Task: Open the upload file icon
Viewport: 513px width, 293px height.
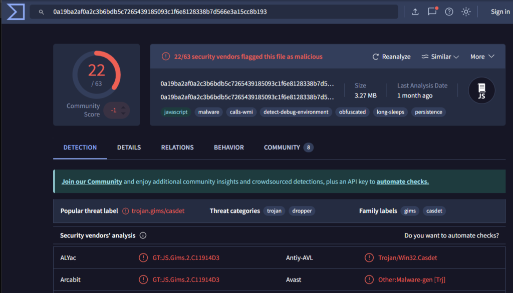Action: pyautogui.click(x=415, y=12)
